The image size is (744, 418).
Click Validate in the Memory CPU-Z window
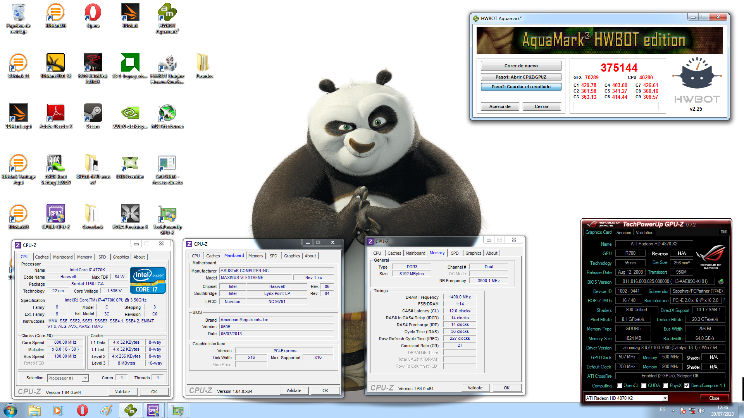tap(475, 388)
